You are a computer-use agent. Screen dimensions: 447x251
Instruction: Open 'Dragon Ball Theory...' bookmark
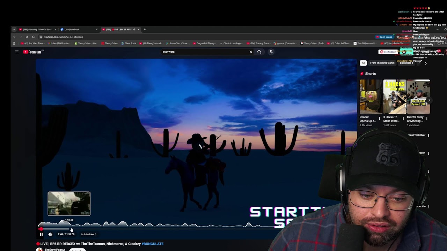click(x=204, y=43)
